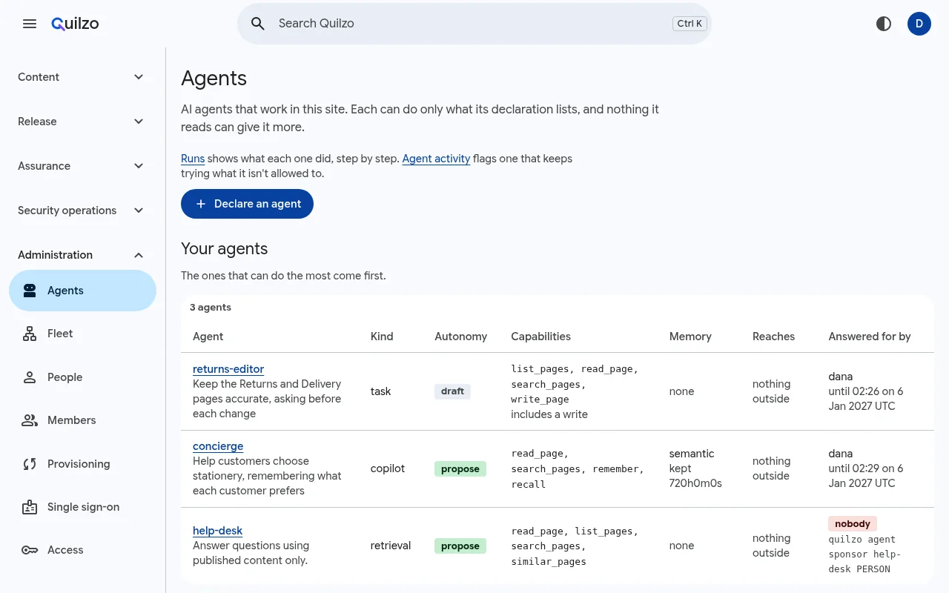Viewport: 949px width, 593px height.
Task: Click the People person icon
Action: pyautogui.click(x=30, y=377)
